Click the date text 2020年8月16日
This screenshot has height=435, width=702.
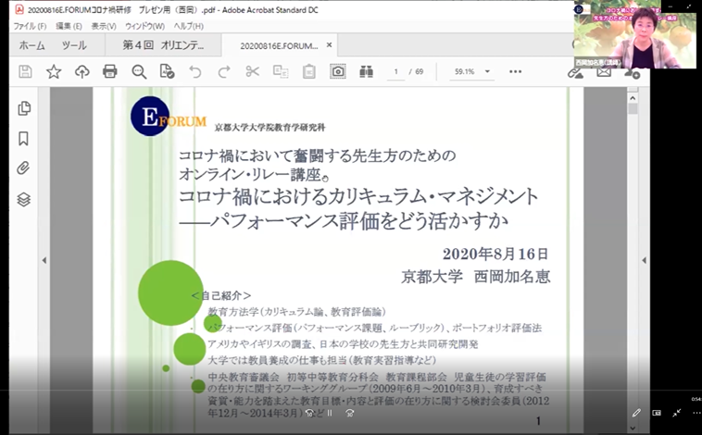495,255
